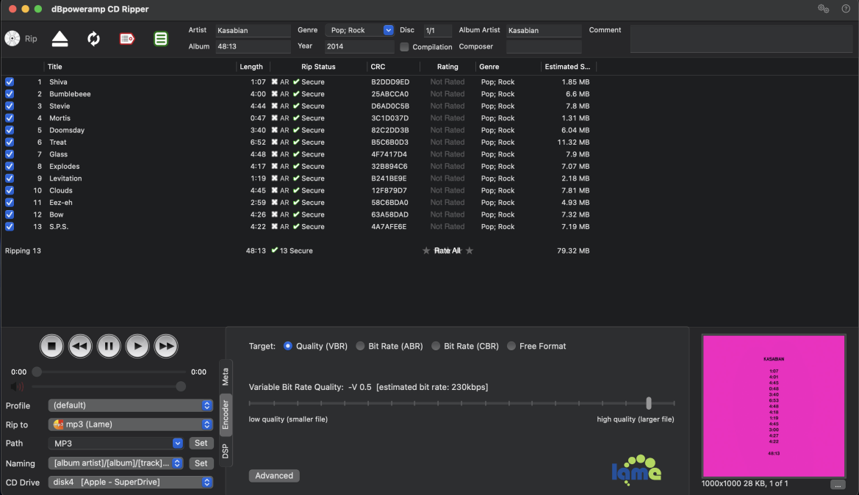Refresh the disc with the reload icon
This screenshot has width=859, height=495.
tap(93, 39)
